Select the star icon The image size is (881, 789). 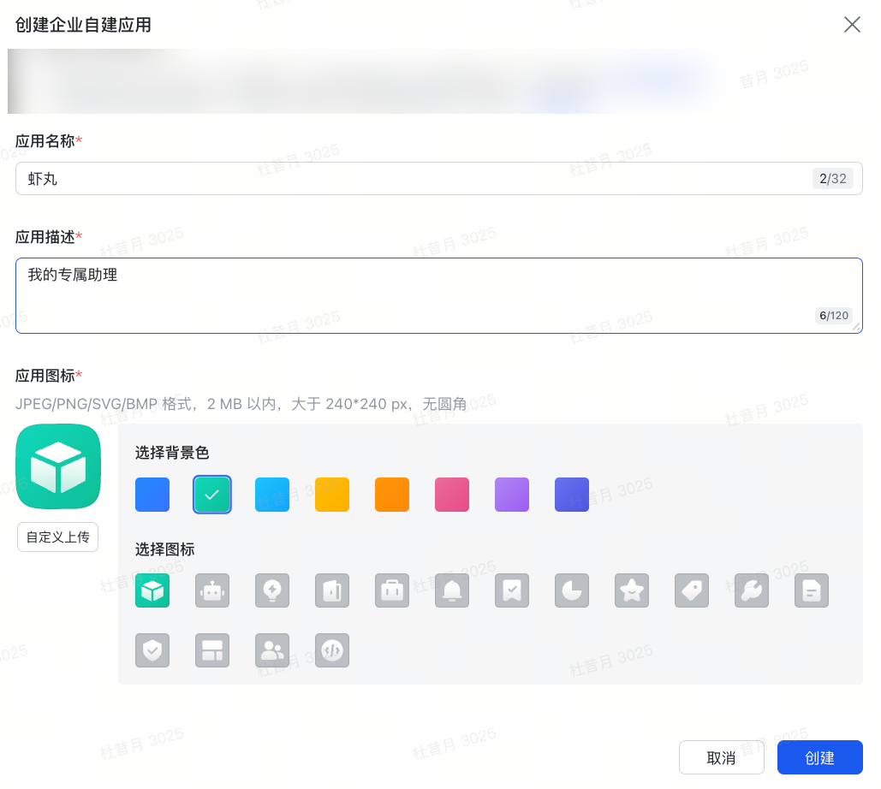[632, 590]
